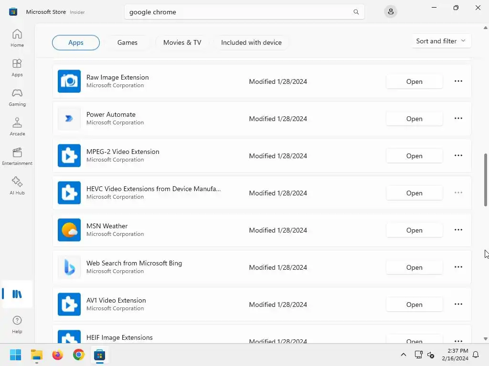This screenshot has width=489, height=366.
Task: Click the muted volume tray icon
Action: [431, 355]
